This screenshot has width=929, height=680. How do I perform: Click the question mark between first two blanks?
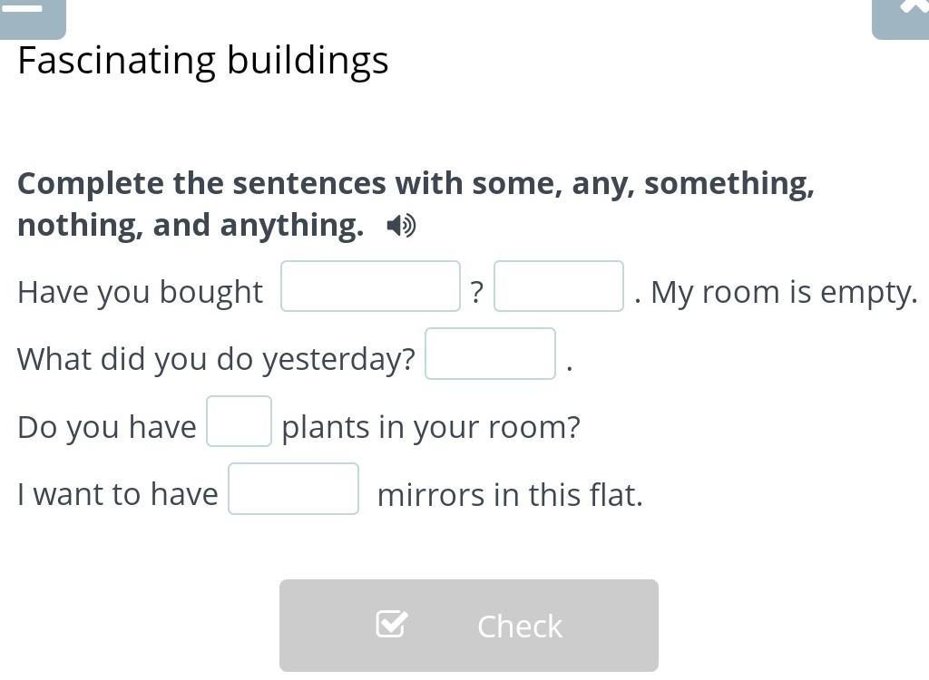477,292
